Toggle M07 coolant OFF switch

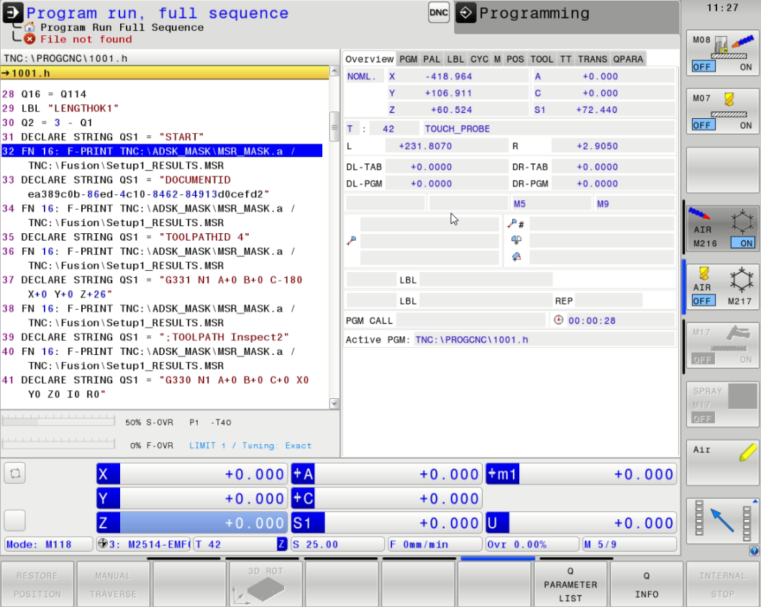pyautogui.click(x=703, y=125)
